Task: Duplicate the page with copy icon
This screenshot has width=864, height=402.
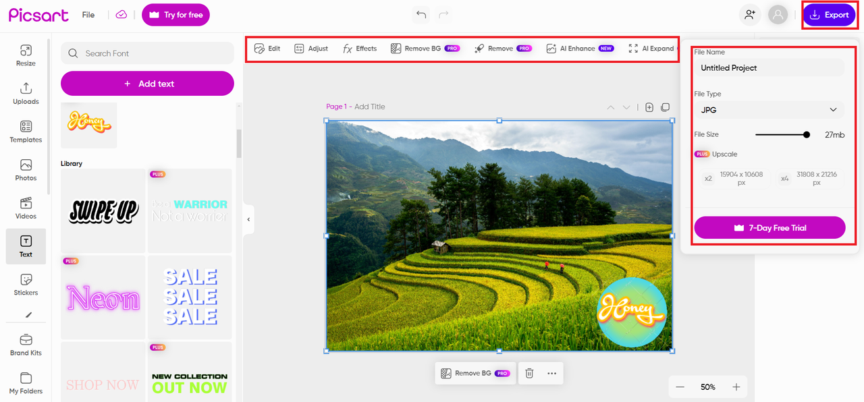Action: [x=666, y=107]
